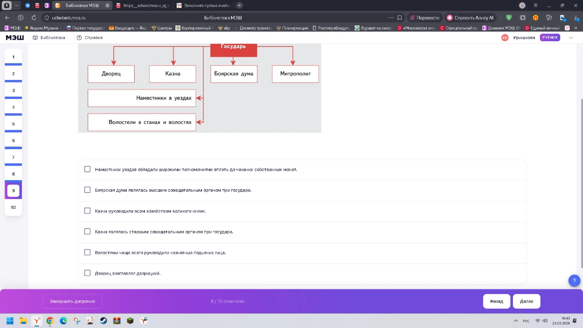This screenshot has width=583, height=328.
Task: Switch to https__school.mos.ru PDF tab
Action: (143, 5)
